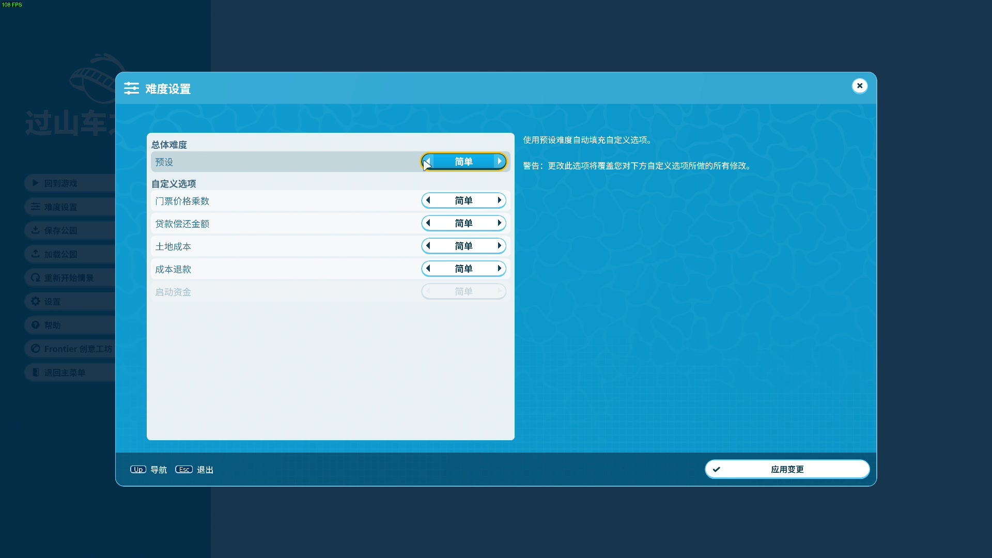Click the right arrow on the 预设 selector
The width and height of the screenshot is (992, 558).
click(x=499, y=161)
